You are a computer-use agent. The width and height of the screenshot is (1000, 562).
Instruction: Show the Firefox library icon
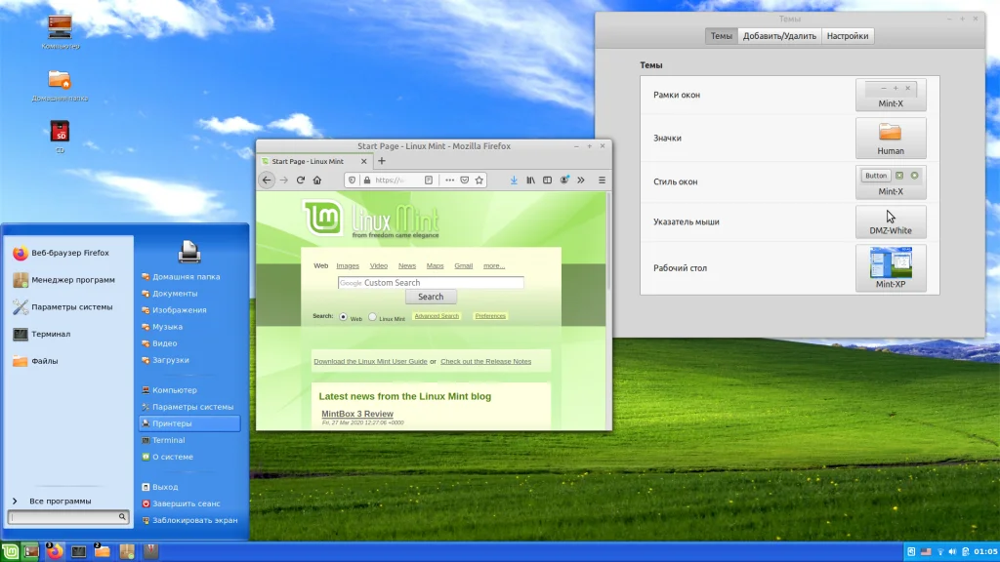point(530,181)
